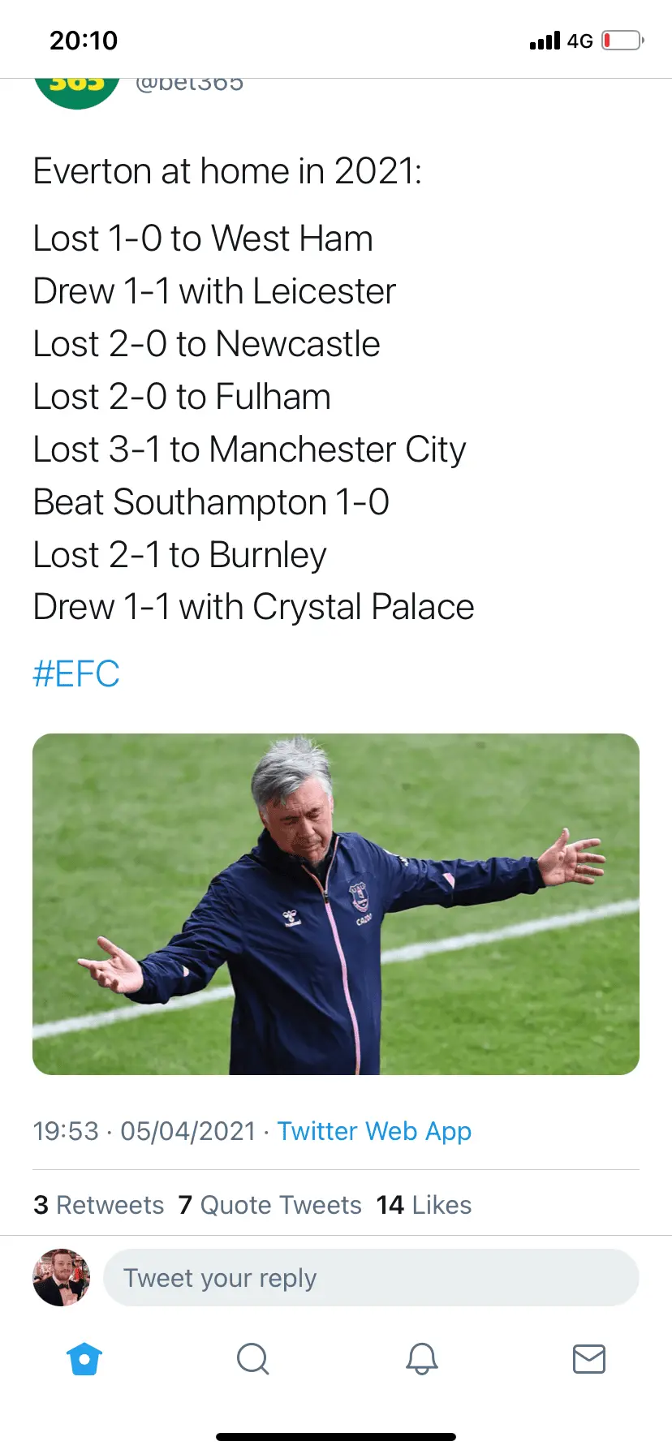Tap the cellular signal strength bars

(545, 41)
